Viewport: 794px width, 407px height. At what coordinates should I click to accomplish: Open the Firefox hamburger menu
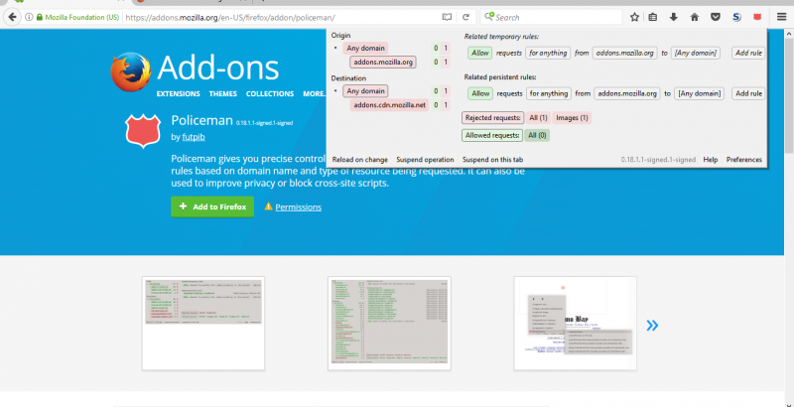coord(782,17)
